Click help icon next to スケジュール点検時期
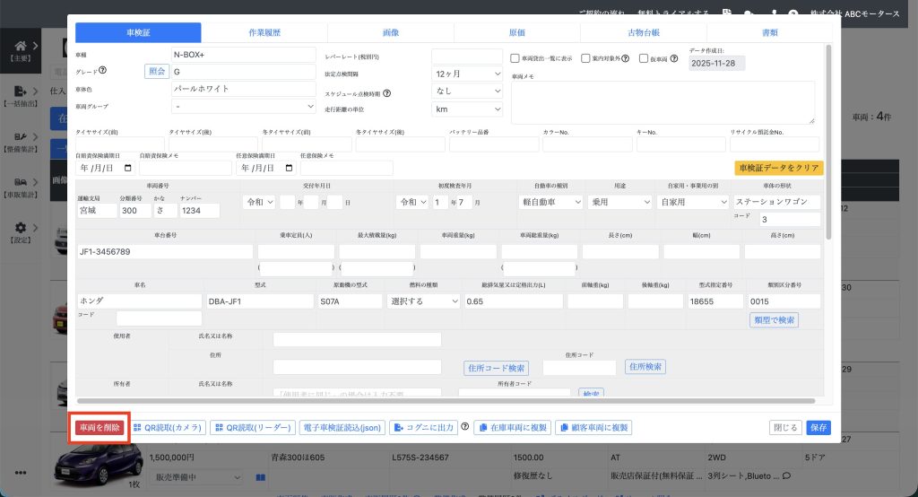The image size is (918, 497). tap(387, 92)
